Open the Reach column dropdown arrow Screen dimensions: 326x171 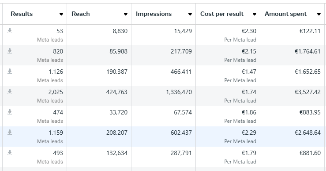126,14
